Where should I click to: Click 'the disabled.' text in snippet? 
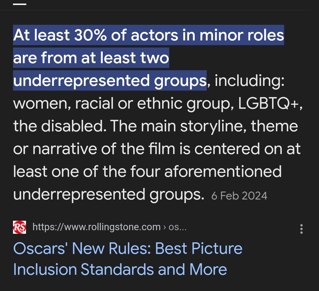[60, 126]
